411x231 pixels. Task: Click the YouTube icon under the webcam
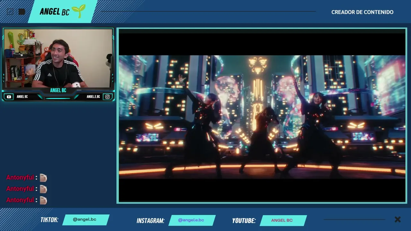(x=9, y=97)
